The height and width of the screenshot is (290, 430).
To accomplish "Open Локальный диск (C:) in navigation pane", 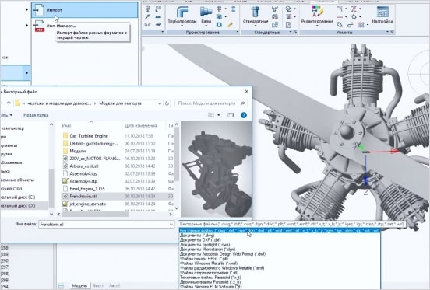I will 18,197.
